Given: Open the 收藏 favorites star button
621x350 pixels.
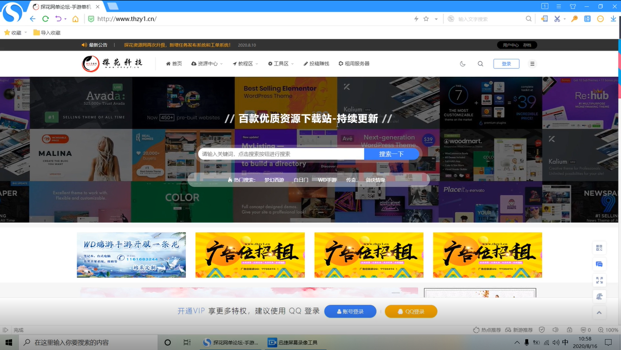Looking at the screenshot, I should pos(13,33).
